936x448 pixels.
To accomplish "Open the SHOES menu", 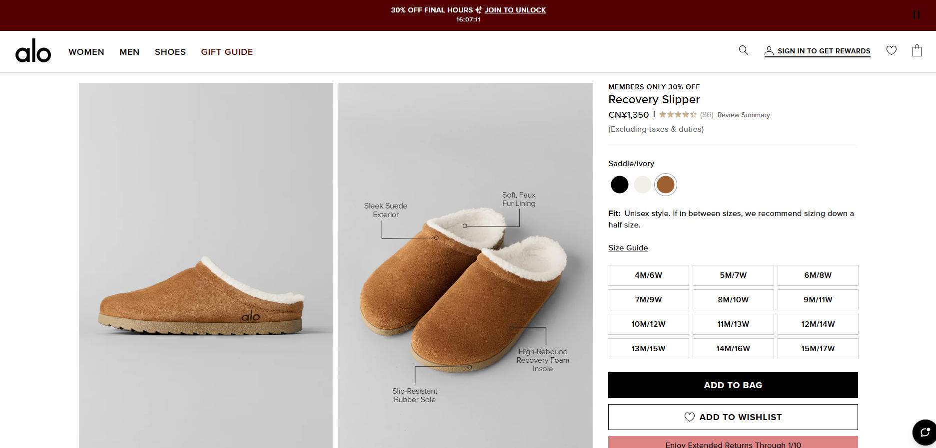I will tap(170, 52).
